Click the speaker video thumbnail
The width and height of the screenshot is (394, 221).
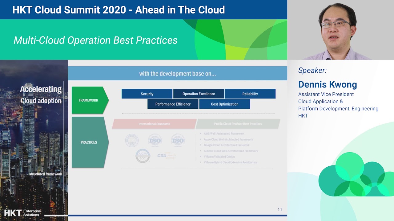click(x=341, y=30)
